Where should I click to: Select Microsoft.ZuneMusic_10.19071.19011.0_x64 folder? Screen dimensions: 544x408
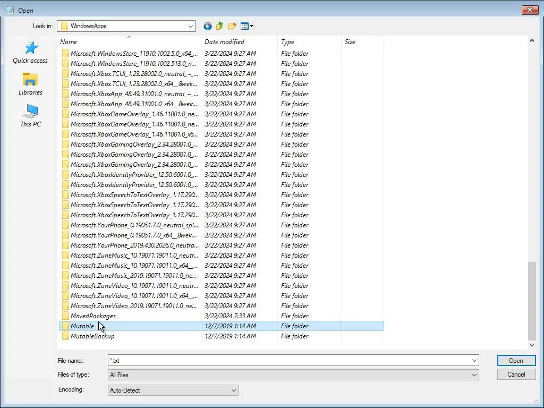point(134,266)
